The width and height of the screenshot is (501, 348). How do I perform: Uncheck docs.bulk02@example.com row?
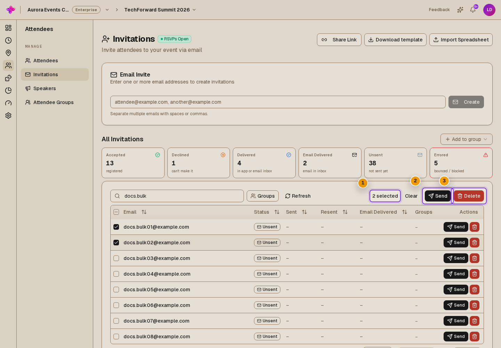(116, 243)
